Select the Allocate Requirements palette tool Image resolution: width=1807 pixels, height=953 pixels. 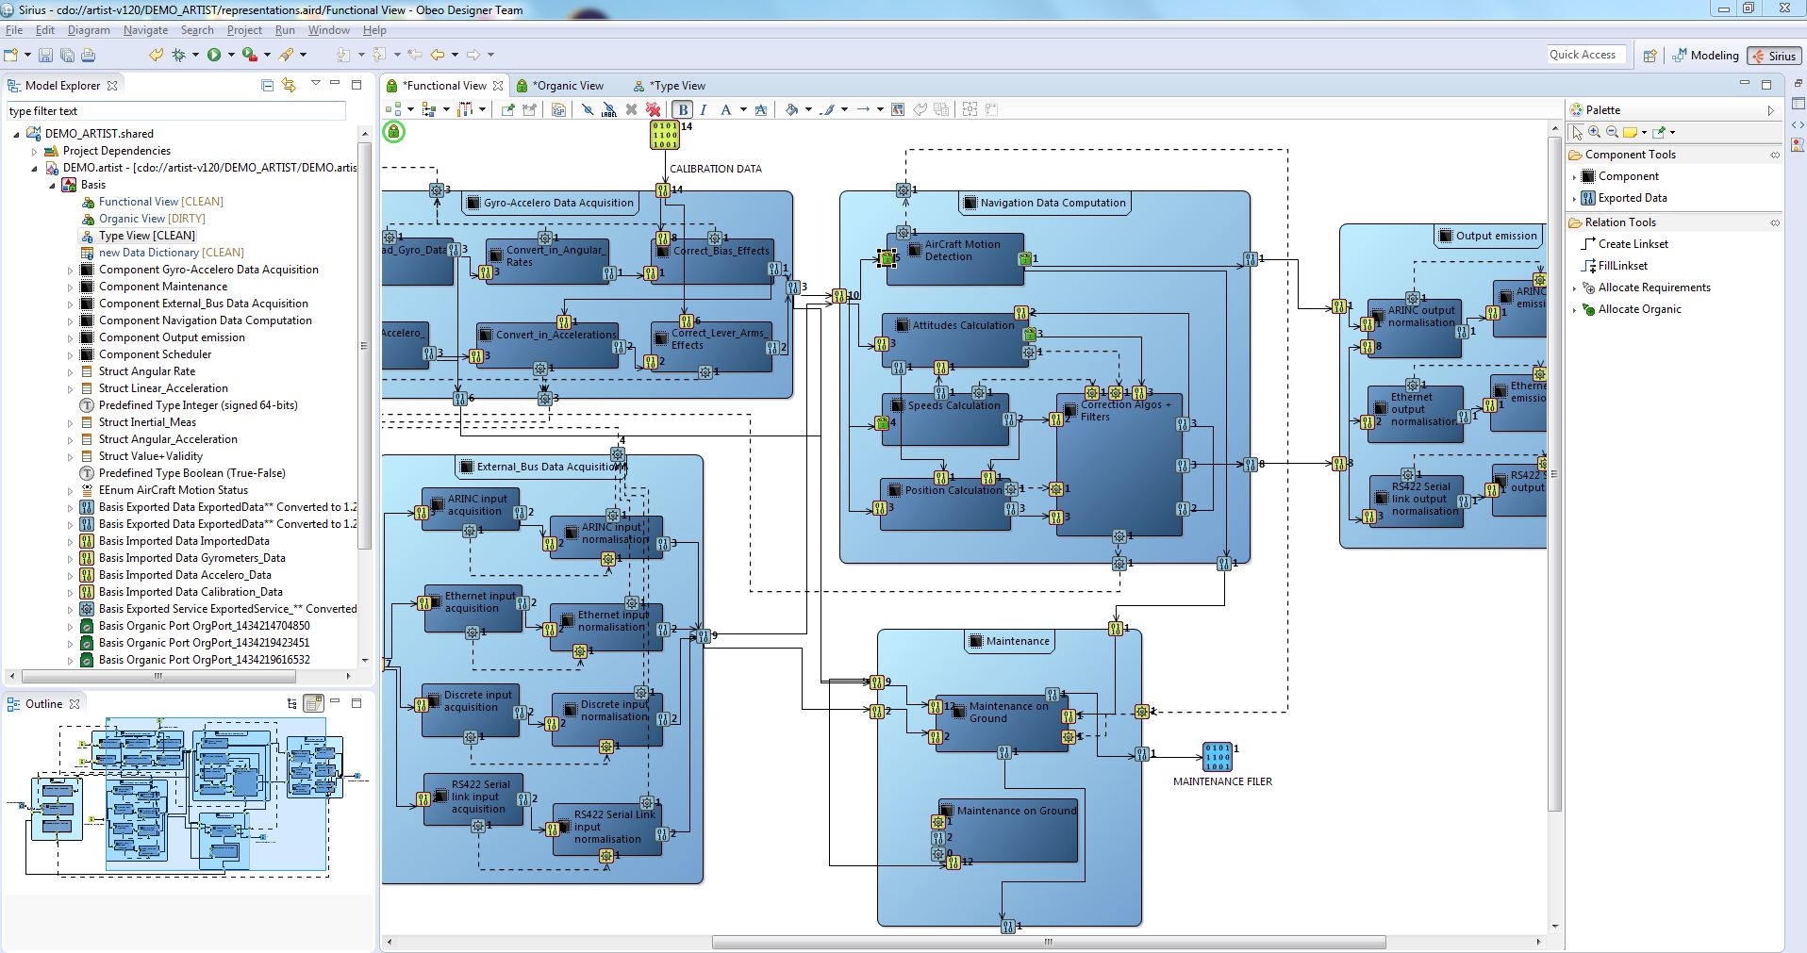[x=1653, y=288]
